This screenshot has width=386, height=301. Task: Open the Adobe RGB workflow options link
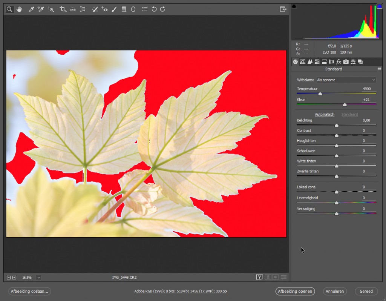(x=181, y=291)
